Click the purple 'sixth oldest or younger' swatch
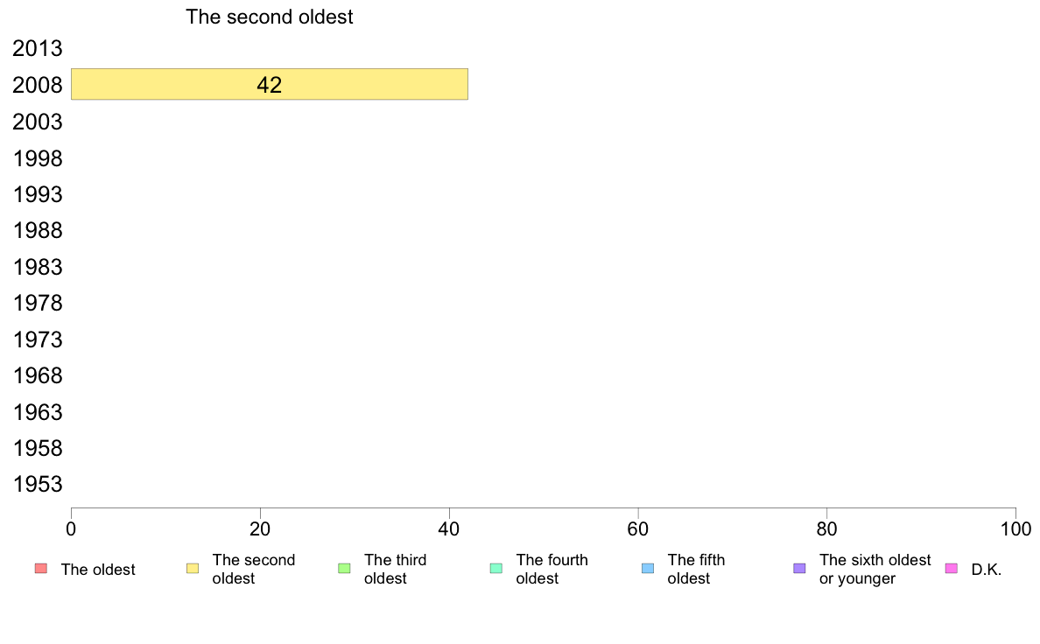This screenshot has height=644, width=1040. (x=800, y=569)
